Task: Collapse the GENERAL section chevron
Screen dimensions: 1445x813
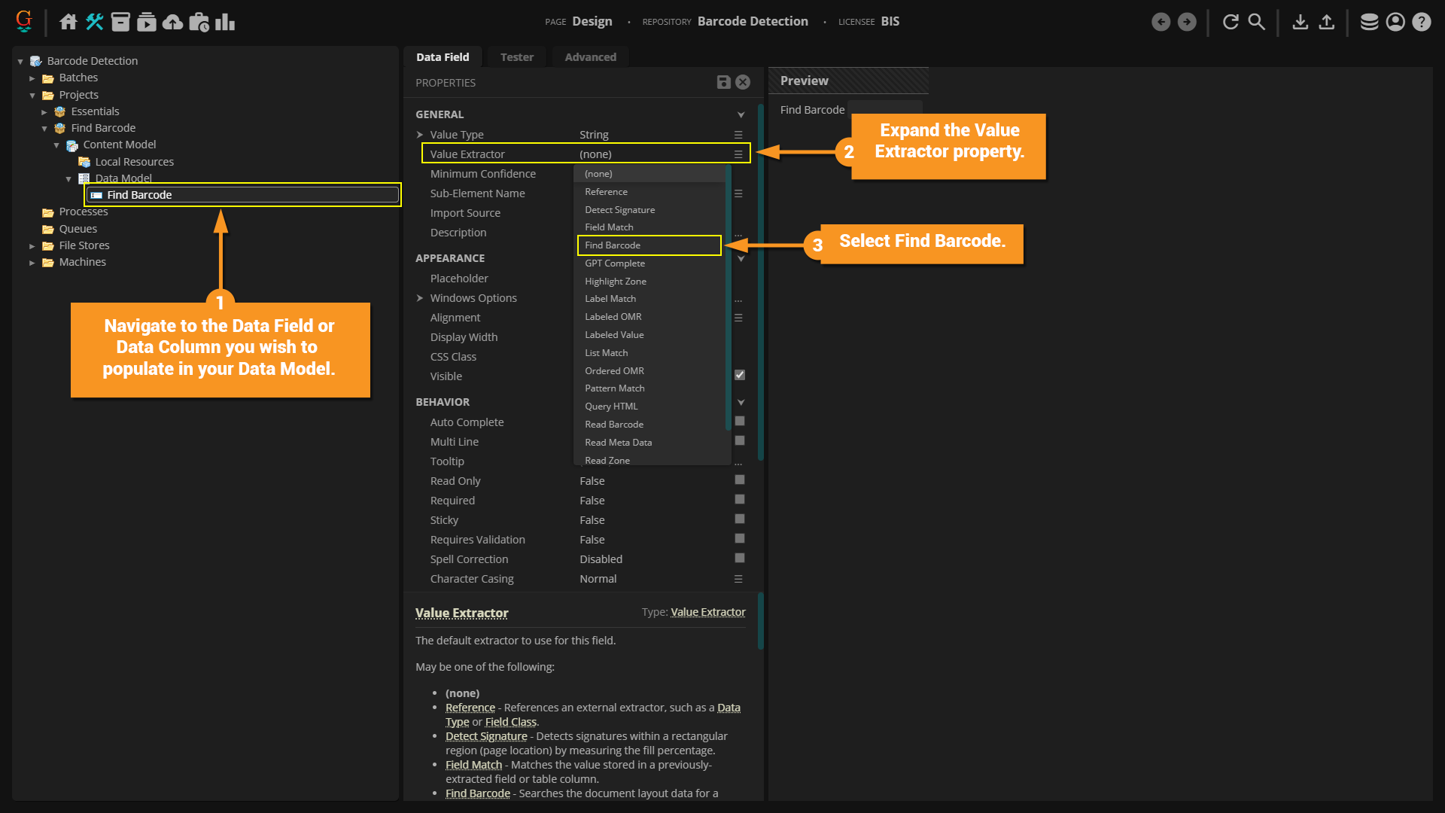Action: [741, 114]
